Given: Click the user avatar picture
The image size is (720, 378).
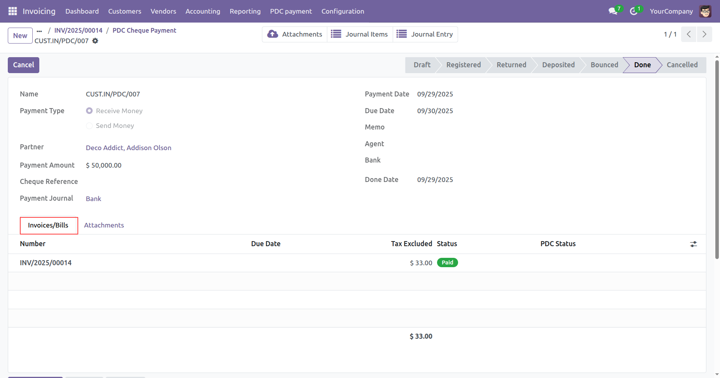Looking at the screenshot, I should 705,11.
